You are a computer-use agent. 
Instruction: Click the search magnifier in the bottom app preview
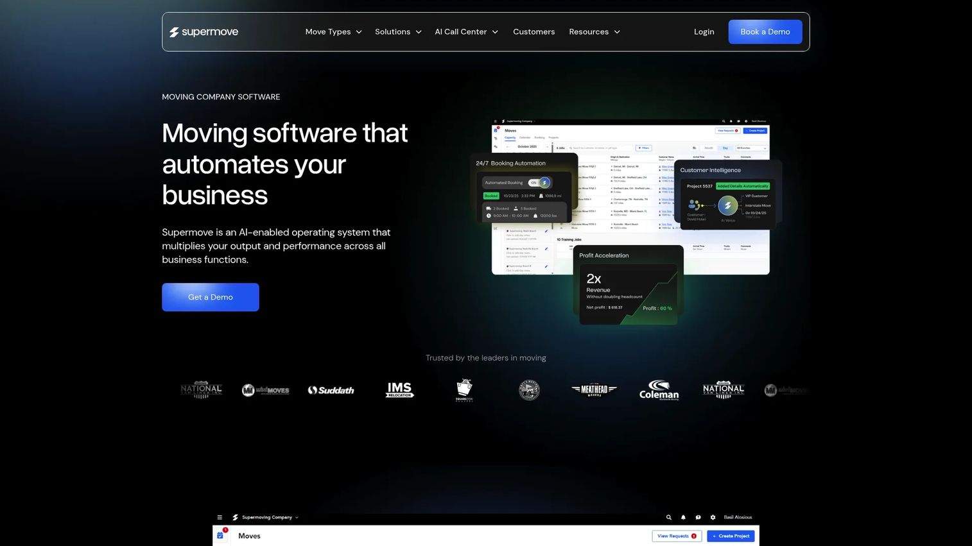coord(668,517)
